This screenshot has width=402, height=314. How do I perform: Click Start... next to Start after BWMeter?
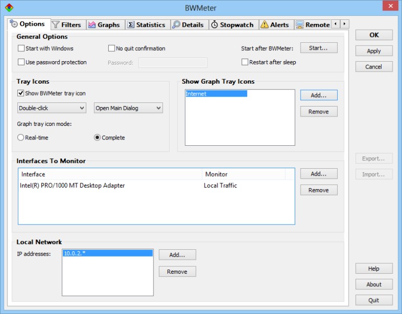click(319, 48)
